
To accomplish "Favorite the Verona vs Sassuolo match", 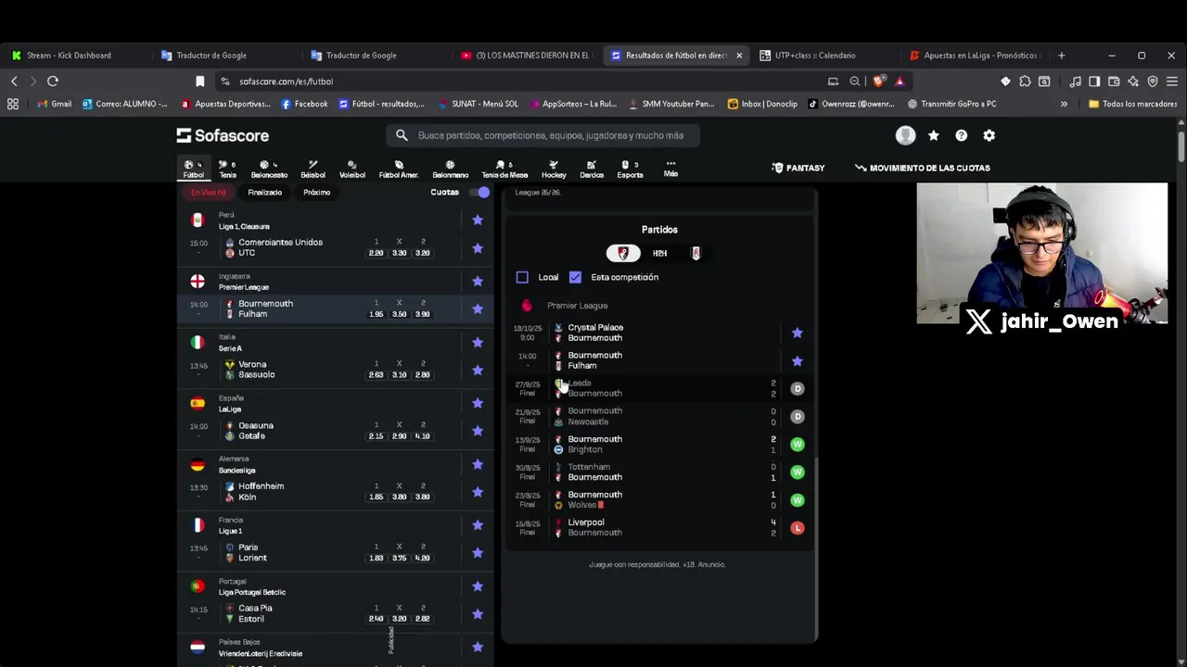I will tap(478, 370).
